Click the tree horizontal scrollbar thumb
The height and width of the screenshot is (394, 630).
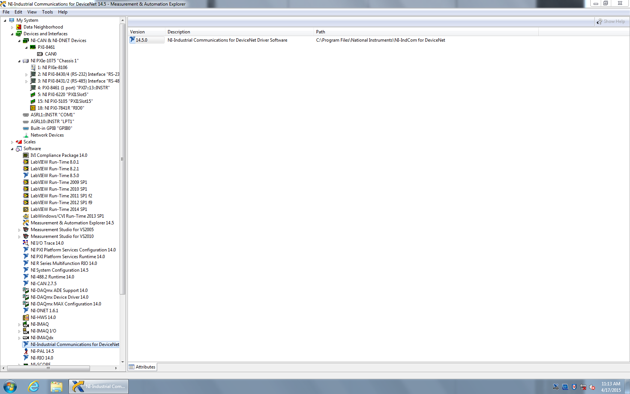pyautogui.click(x=48, y=368)
